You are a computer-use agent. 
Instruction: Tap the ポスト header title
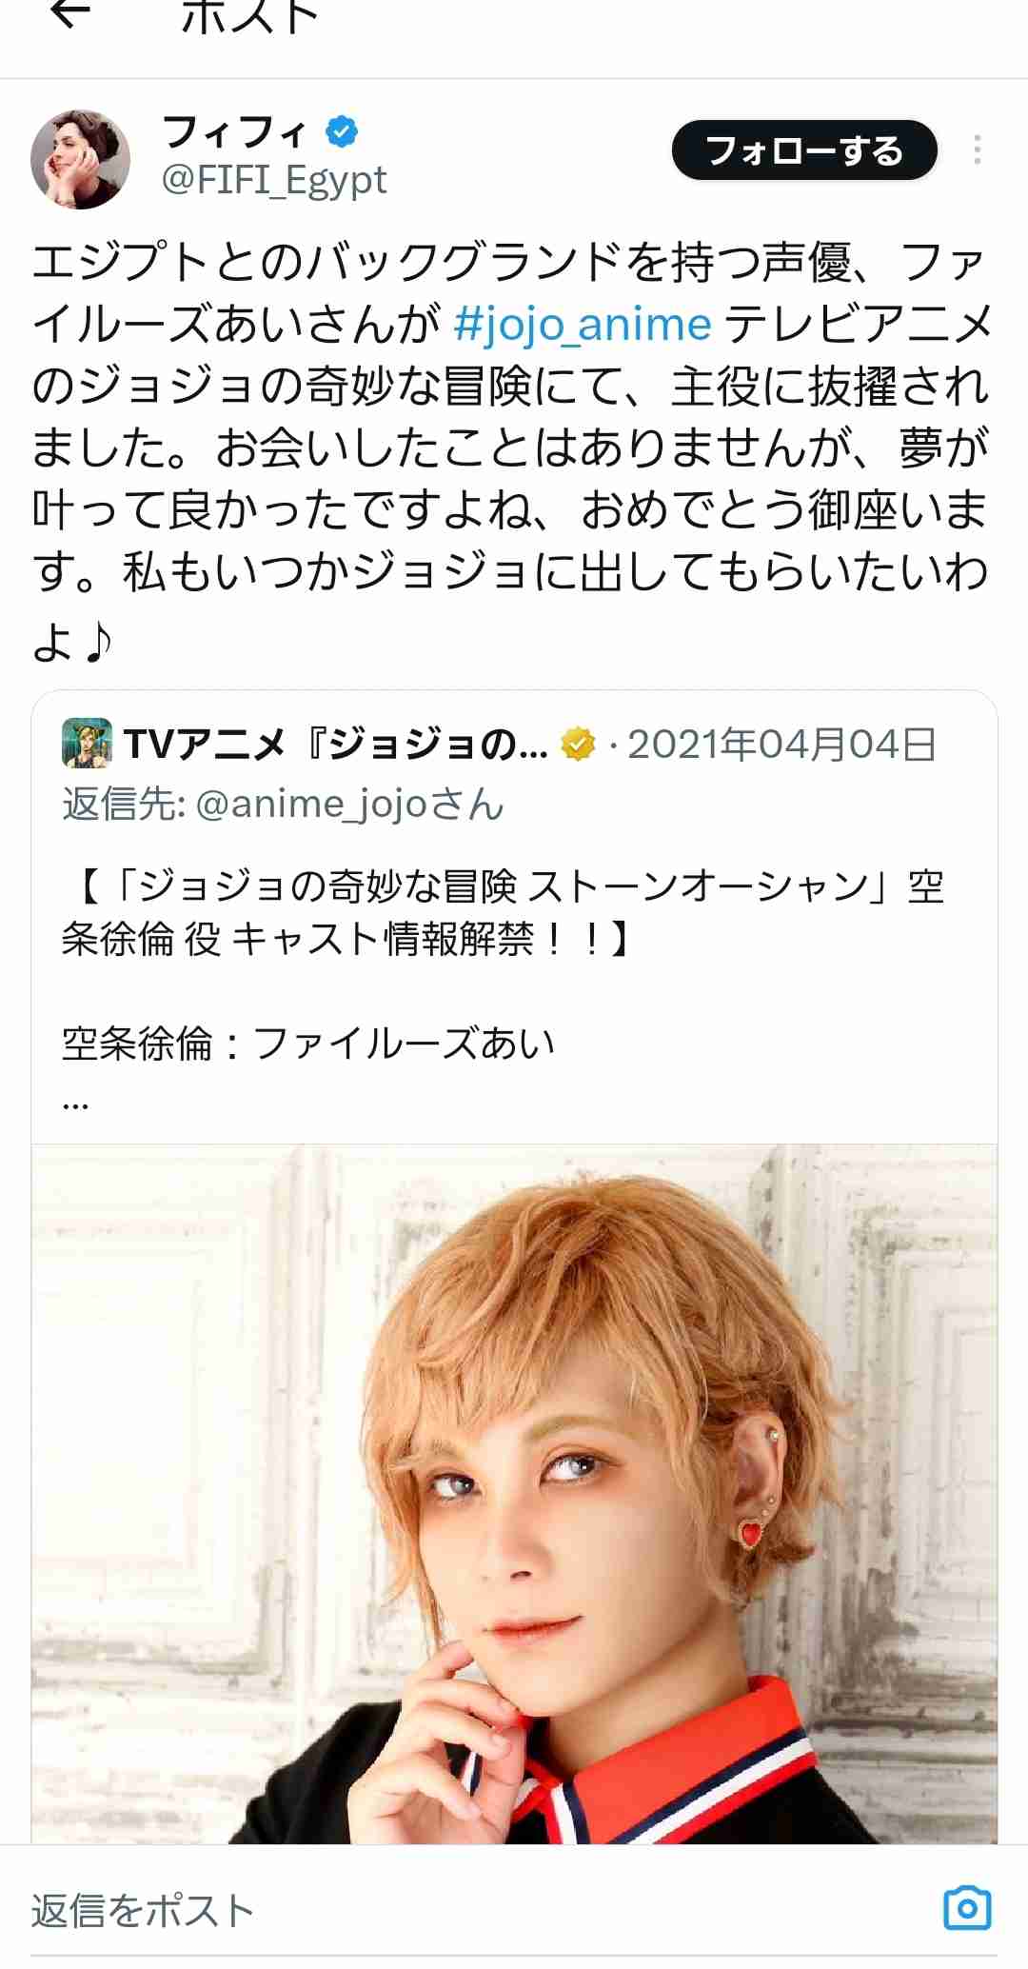[x=249, y=14]
